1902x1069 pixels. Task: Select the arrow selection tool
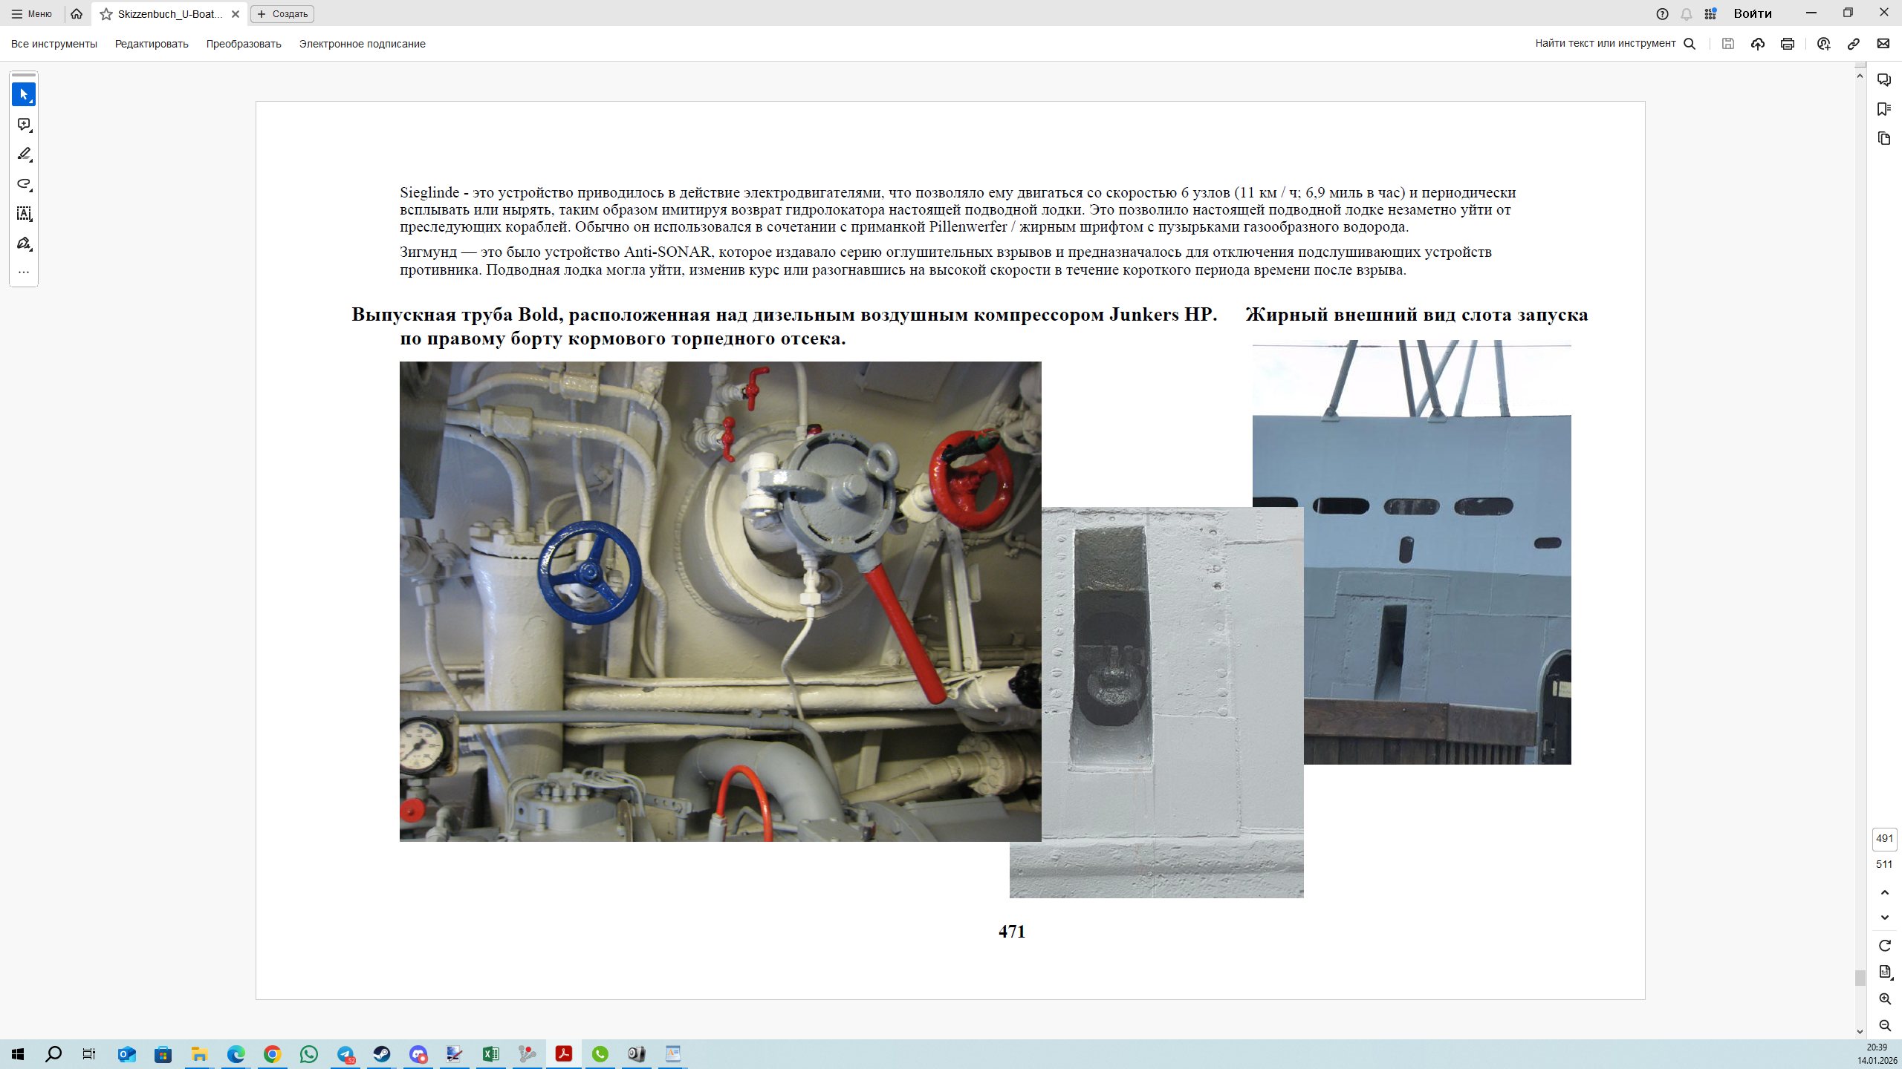24,94
